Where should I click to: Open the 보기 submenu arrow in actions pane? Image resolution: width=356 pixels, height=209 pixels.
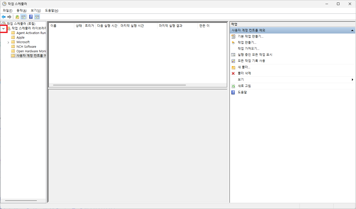coord(352,80)
